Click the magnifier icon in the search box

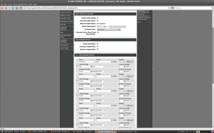(x=212, y=8)
